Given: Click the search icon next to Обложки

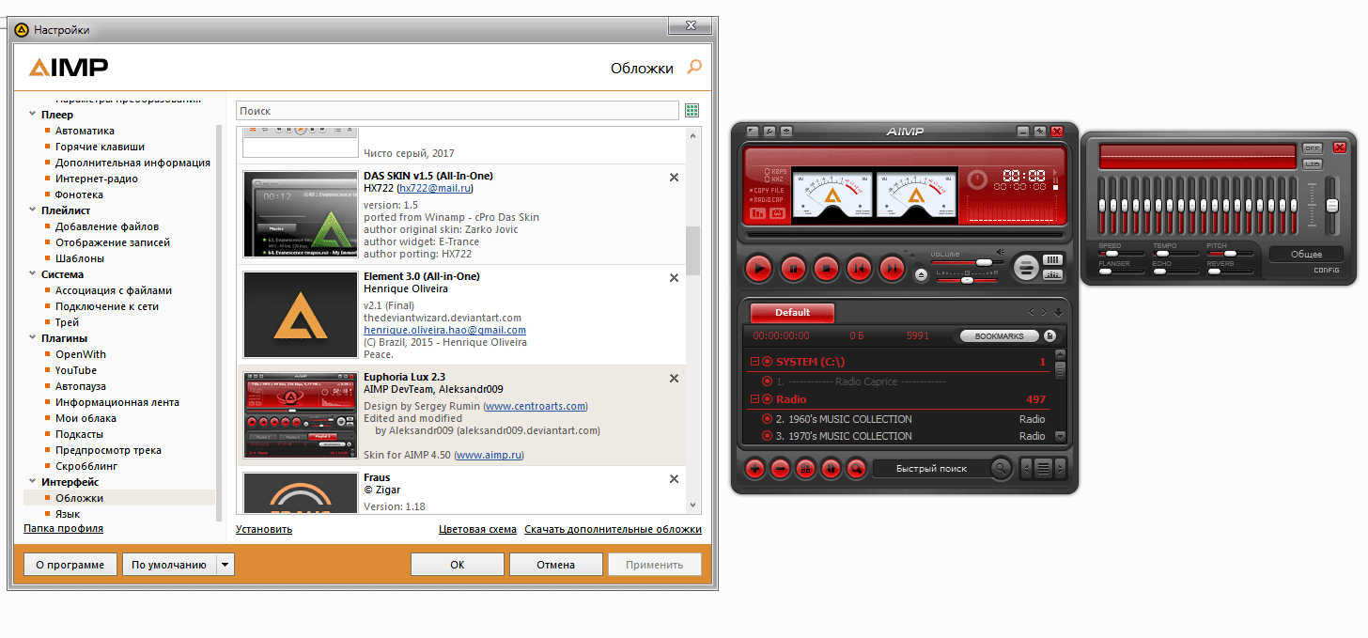Looking at the screenshot, I should pos(694,67).
